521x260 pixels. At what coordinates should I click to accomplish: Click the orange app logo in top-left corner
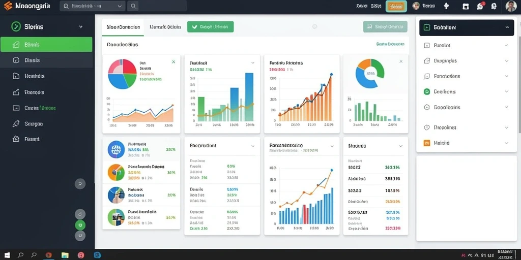tap(8, 6)
